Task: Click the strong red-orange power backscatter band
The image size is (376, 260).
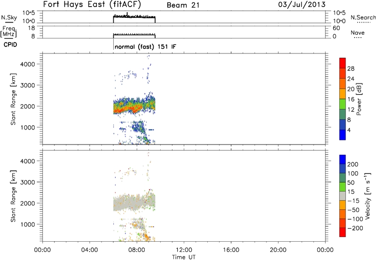Action: click(127, 109)
